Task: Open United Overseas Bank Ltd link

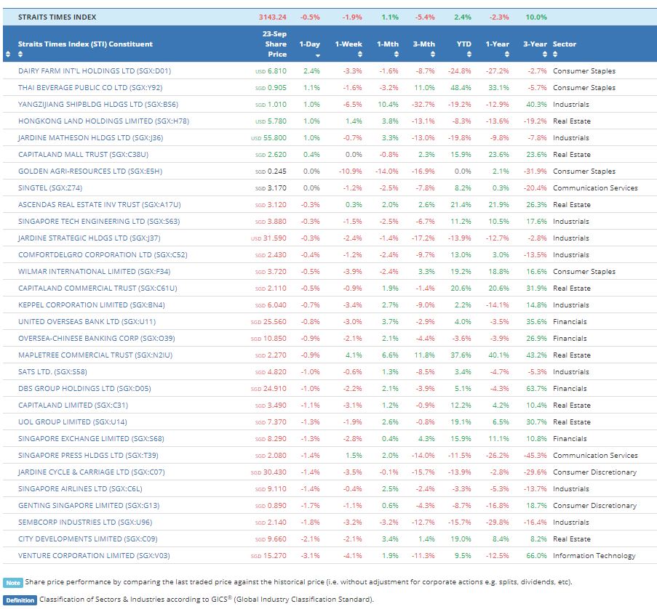Action: pos(87,322)
